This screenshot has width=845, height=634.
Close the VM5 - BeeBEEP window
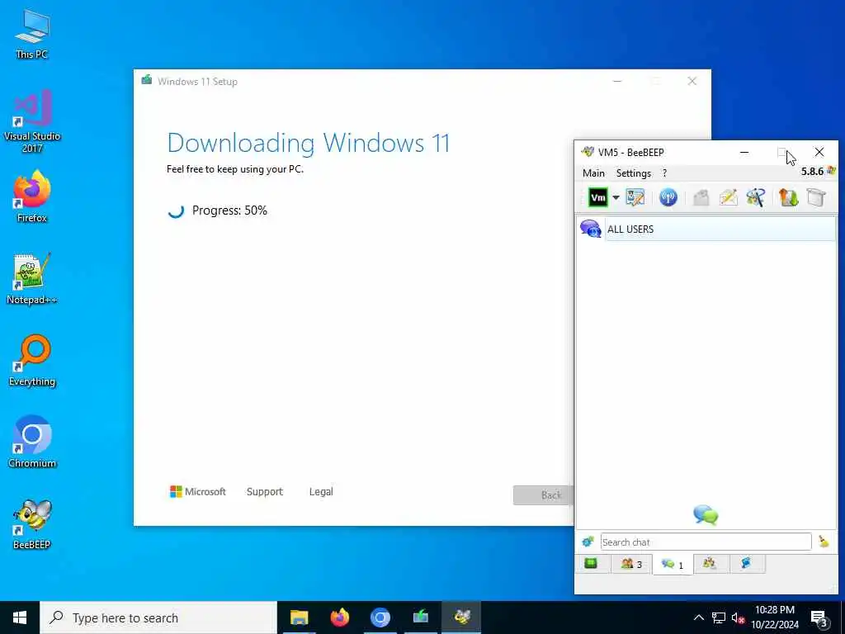coord(819,153)
